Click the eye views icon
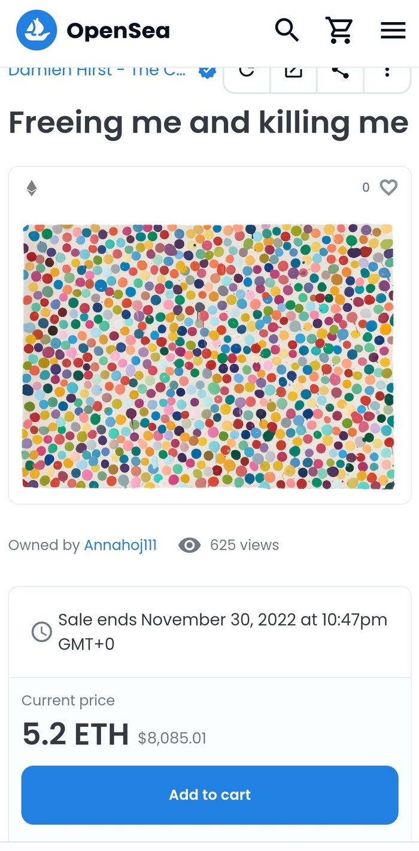The image size is (419, 851). (x=190, y=545)
